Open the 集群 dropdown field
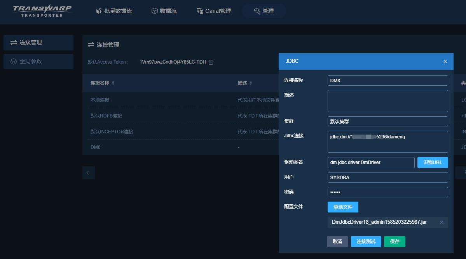Image resolution: width=466 pixels, height=259 pixels. pos(387,121)
